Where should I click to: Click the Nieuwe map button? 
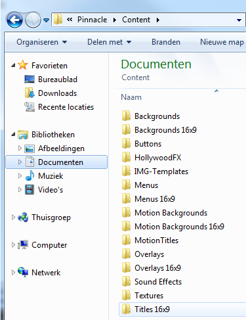[222, 42]
